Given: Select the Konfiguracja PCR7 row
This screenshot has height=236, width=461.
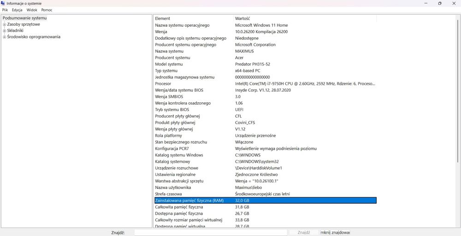Looking at the screenshot, I should (x=265, y=148).
